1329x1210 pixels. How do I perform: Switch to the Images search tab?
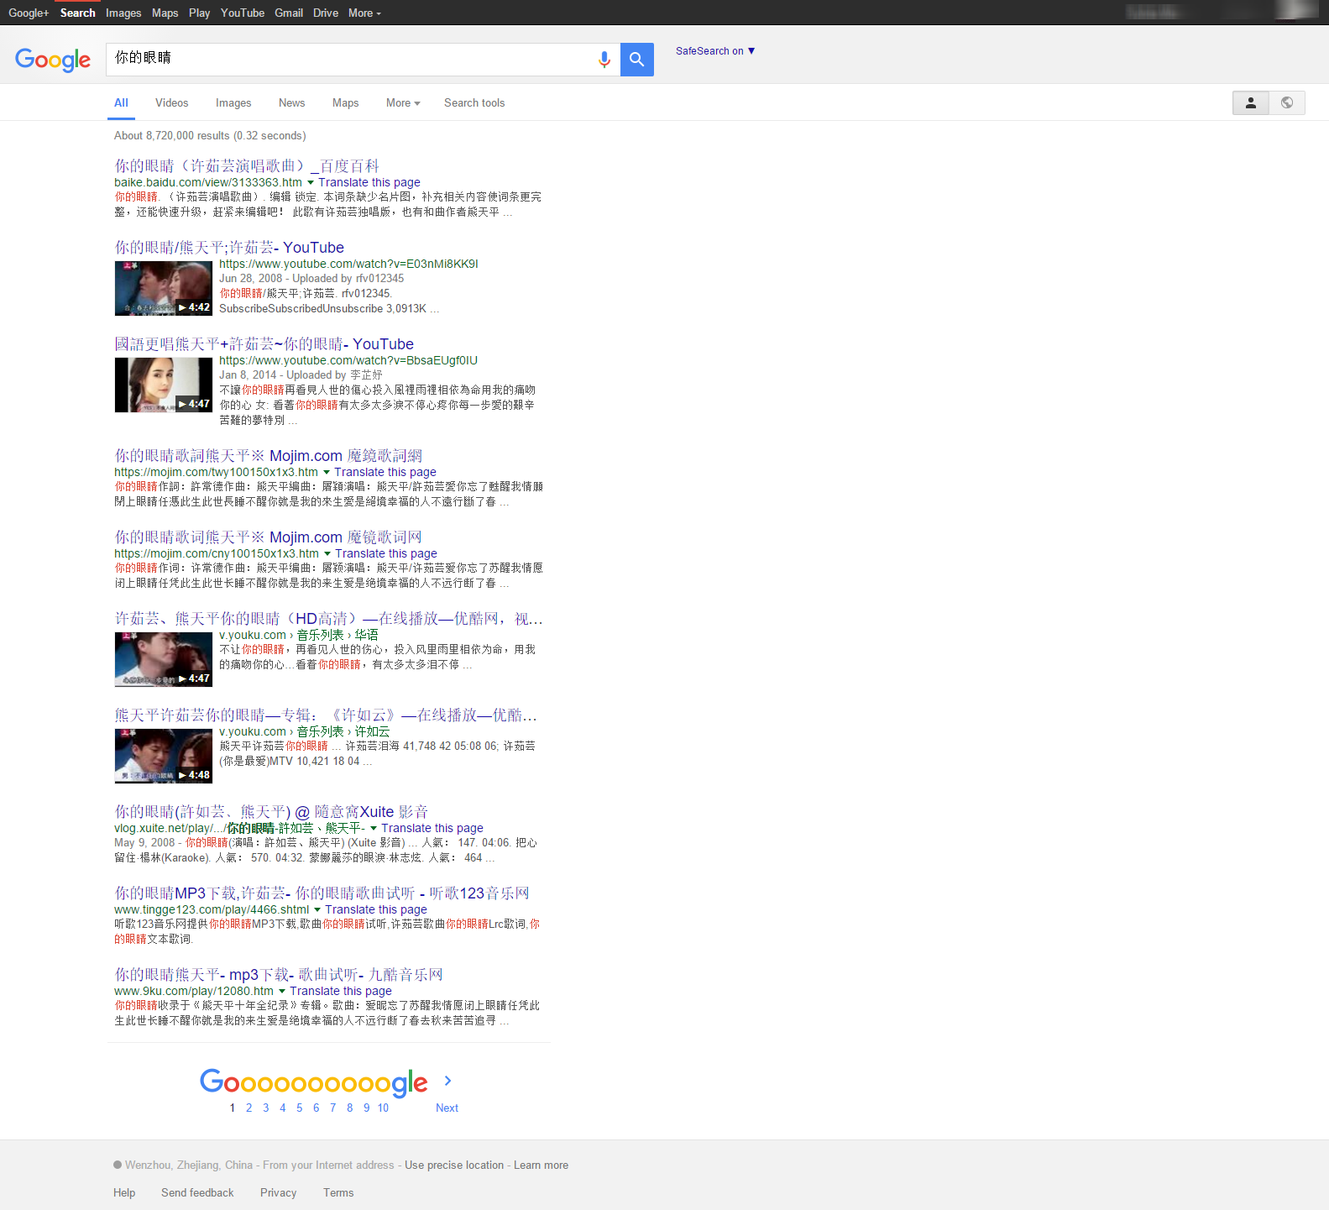tap(233, 102)
